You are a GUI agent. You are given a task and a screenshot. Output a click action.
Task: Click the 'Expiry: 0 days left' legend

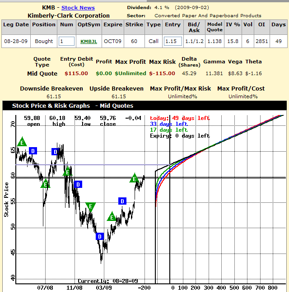click(x=180, y=136)
